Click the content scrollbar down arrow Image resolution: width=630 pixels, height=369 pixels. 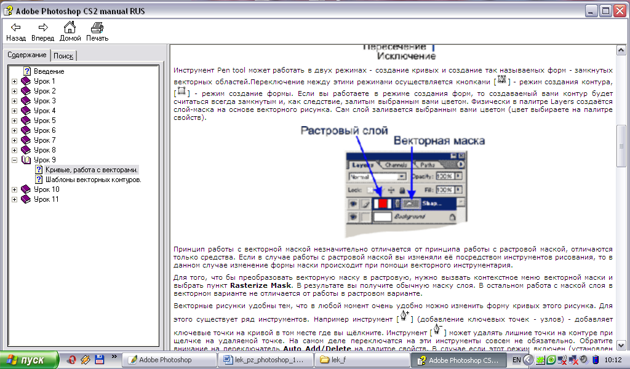click(x=621, y=345)
